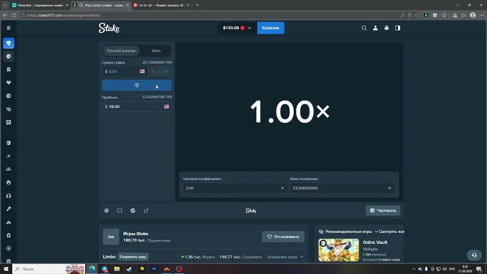Toggle the side panel icon on Stake header

pyautogui.click(x=398, y=28)
